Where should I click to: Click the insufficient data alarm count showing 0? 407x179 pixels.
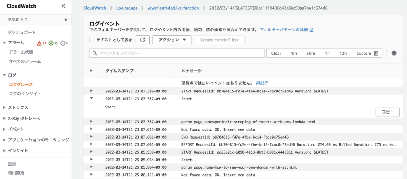coord(64,43)
